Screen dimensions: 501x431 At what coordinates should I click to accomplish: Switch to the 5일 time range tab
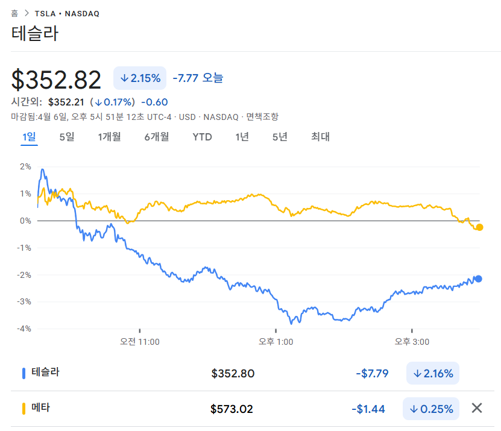pos(66,137)
